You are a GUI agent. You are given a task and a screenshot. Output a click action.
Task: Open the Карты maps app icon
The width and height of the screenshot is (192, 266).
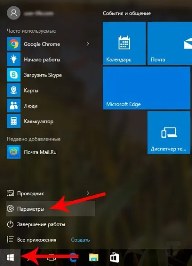coord(14,90)
